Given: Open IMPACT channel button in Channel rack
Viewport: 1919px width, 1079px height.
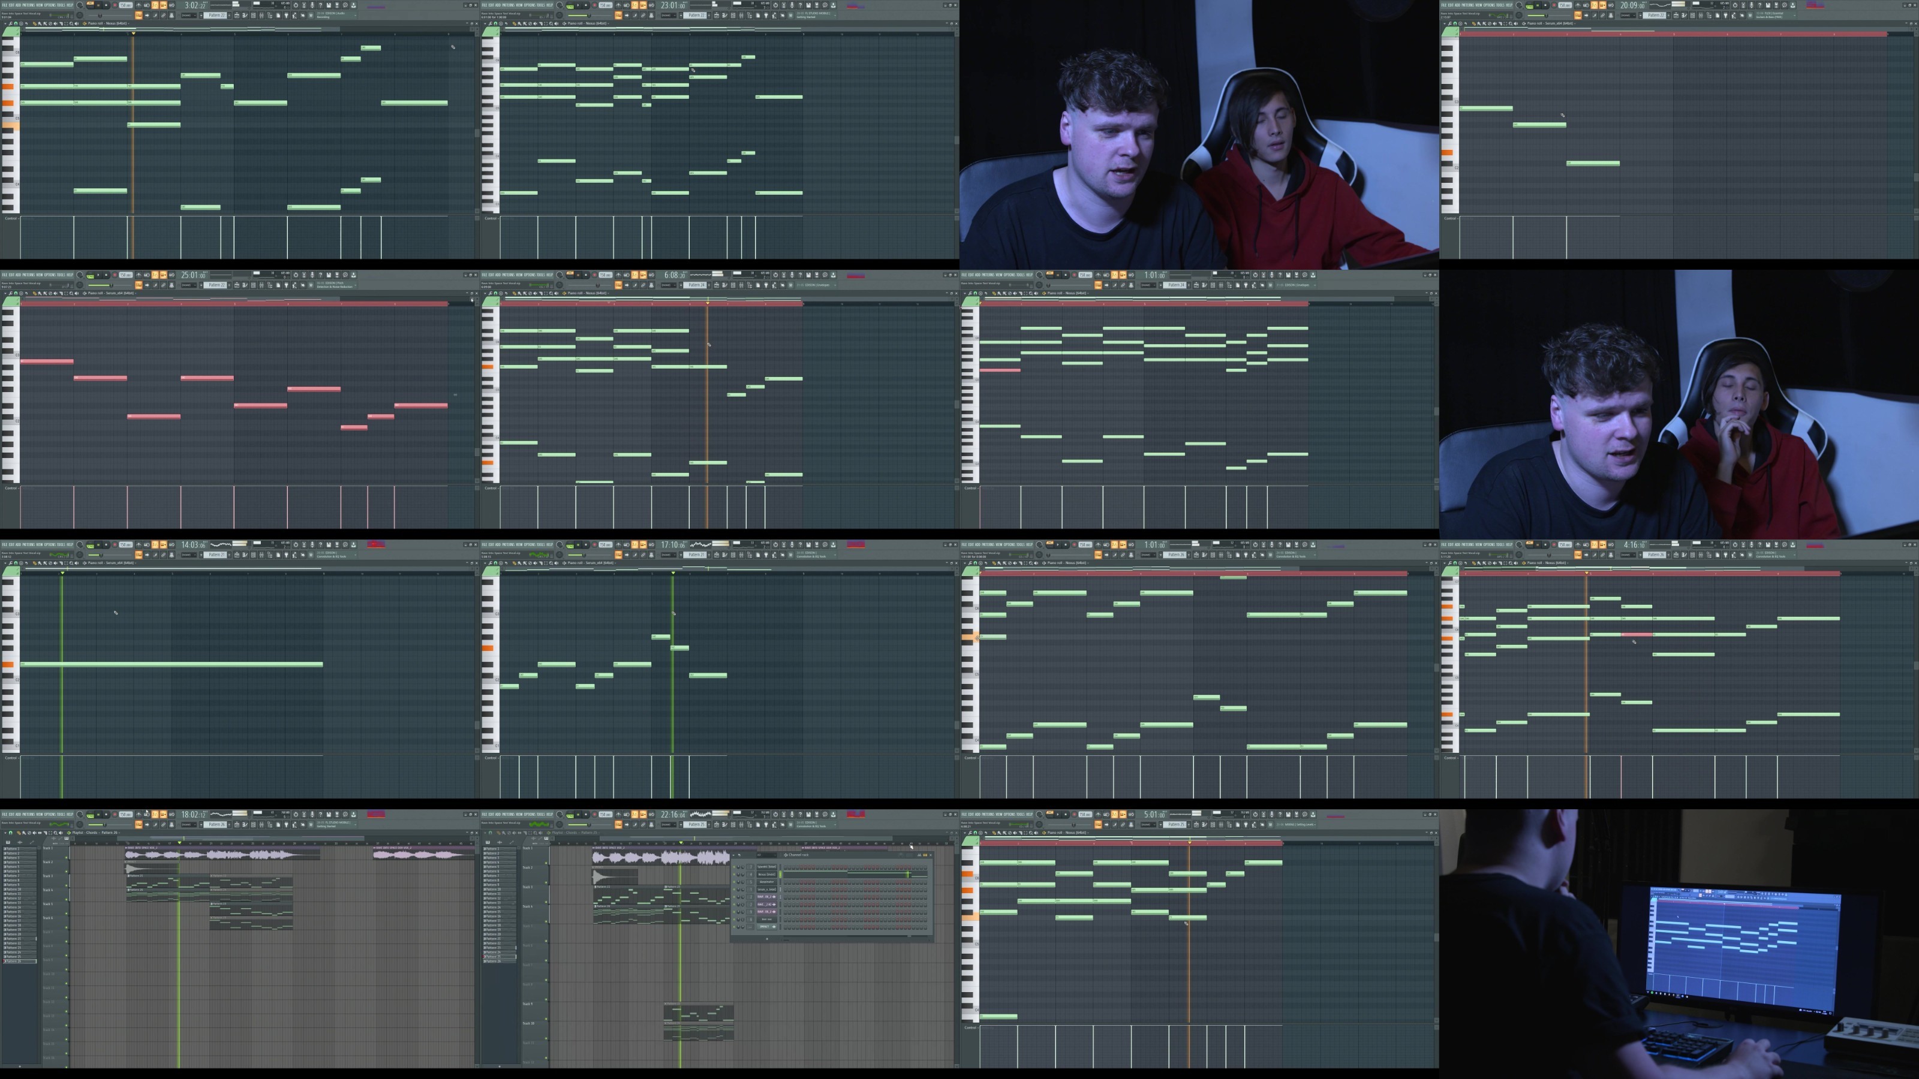Looking at the screenshot, I should click(x=768, y=927).
